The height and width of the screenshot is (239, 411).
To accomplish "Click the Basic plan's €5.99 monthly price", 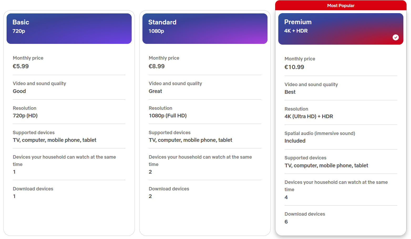I will [x=21, y=66].
